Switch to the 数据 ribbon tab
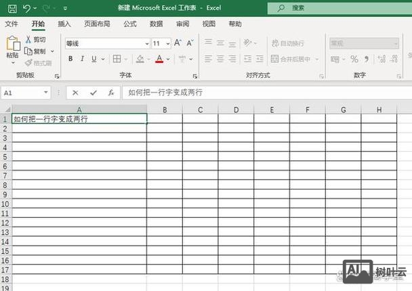Viewport: 412px width, 291px height. pyautogui.click(x=157, y=24)
